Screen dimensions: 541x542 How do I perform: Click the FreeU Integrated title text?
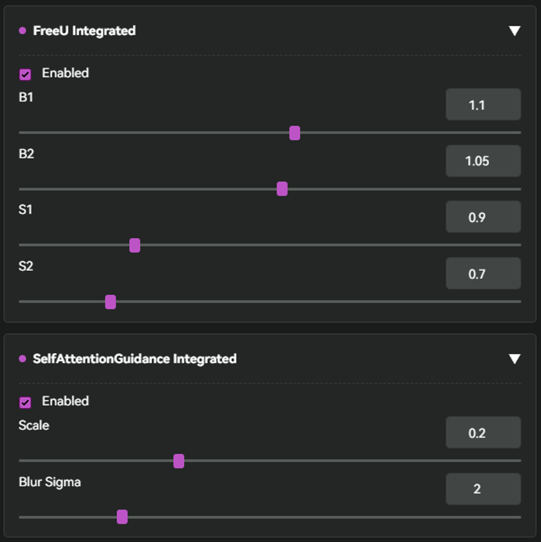click(x=84, y=31)
